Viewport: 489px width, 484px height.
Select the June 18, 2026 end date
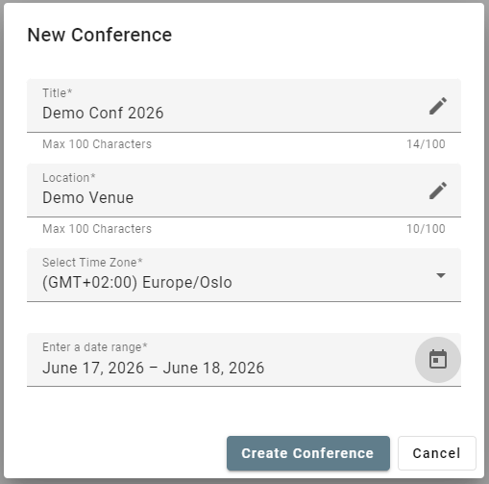[x=213, y=368]
